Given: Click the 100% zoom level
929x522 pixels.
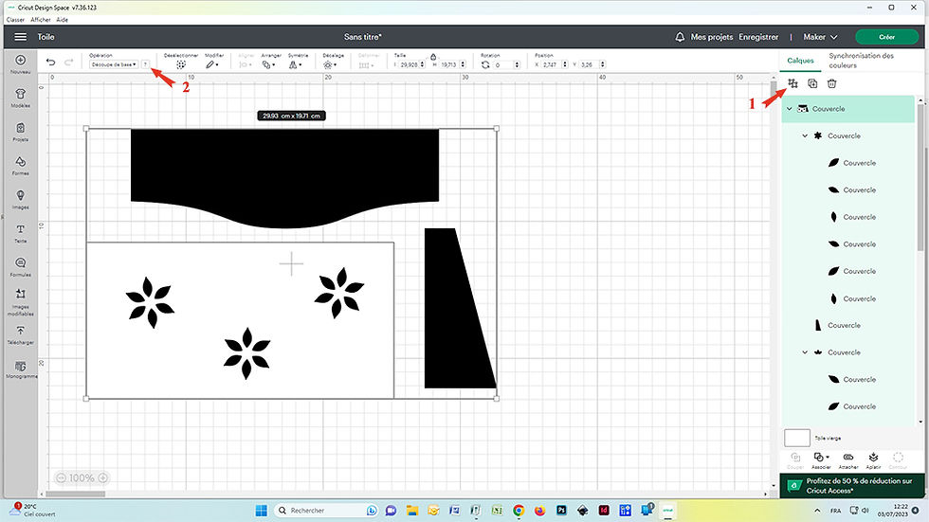Looking at the screenshot, I should click(82, 477).
